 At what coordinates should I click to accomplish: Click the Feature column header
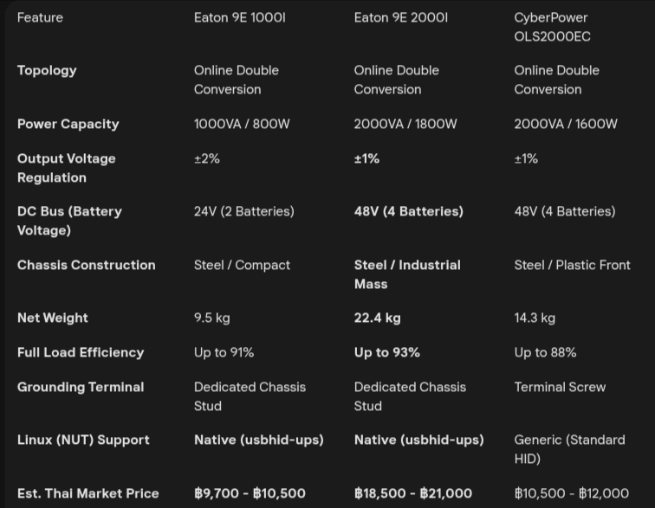pyautogui.click(x=40, y=17)
